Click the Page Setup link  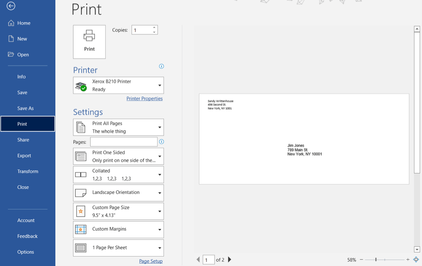[x=151, y=261]
